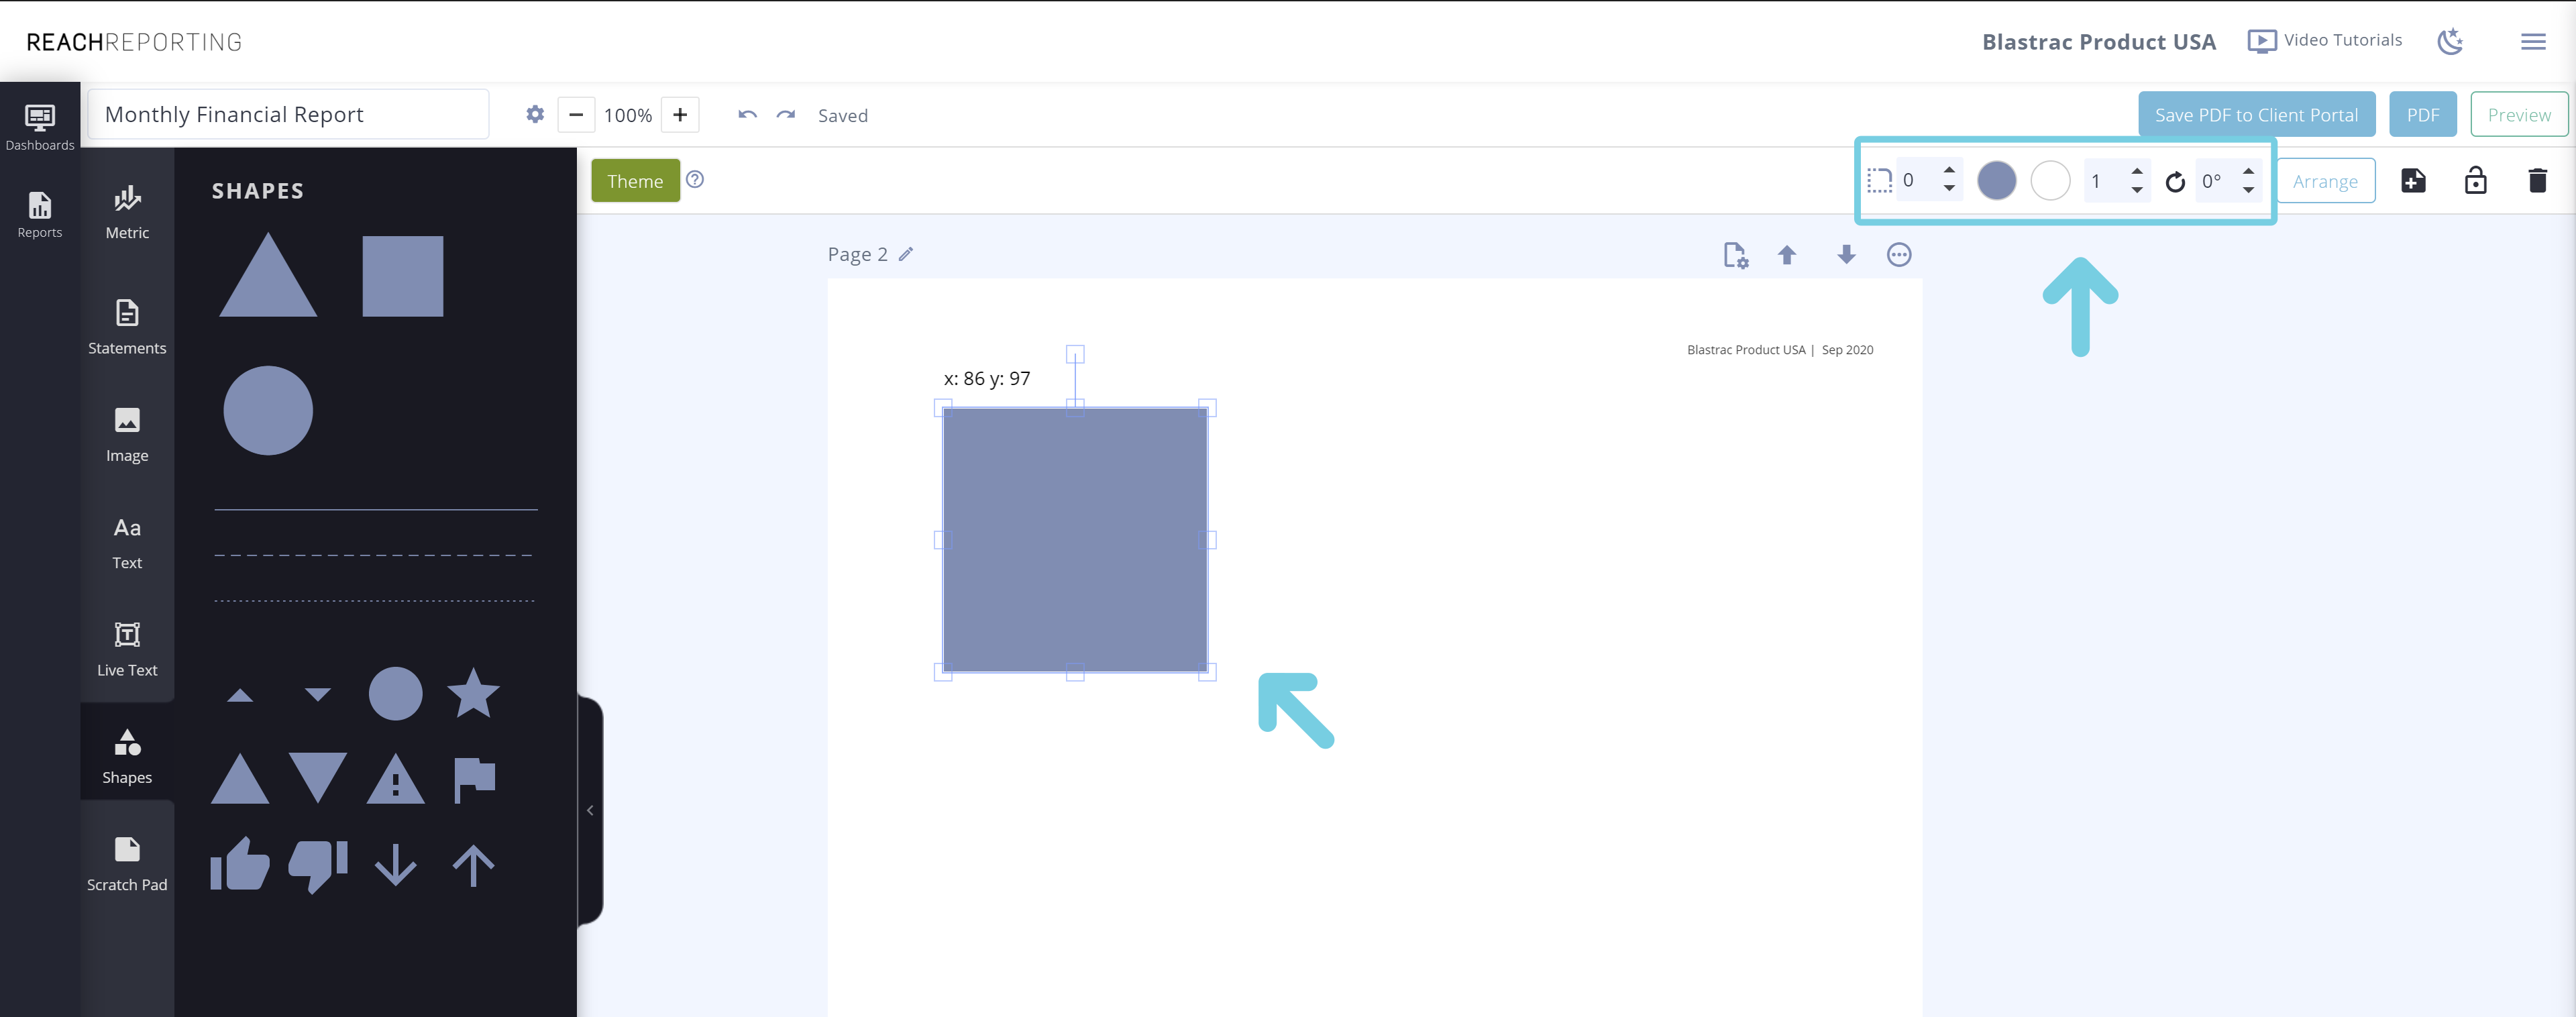This screenshot has height=1017, width=2576.
Task: Open the shape fill color swatch
Action: click(x=1997, y=181)
